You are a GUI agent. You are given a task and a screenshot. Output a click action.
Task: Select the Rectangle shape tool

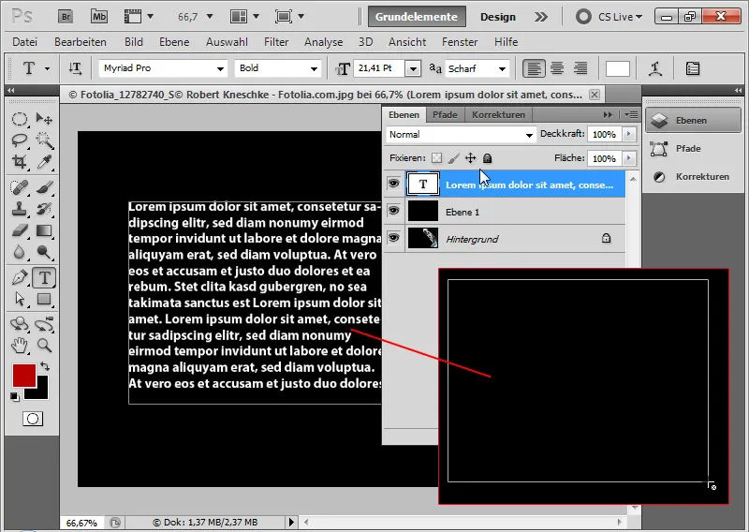point(44,299)
